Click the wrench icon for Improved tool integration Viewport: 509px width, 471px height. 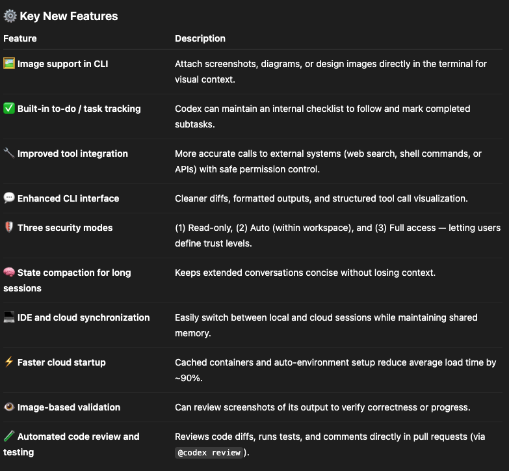click(9, 154)
